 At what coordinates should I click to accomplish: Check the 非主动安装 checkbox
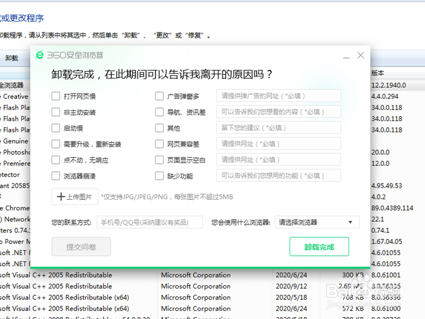point(56,112)
